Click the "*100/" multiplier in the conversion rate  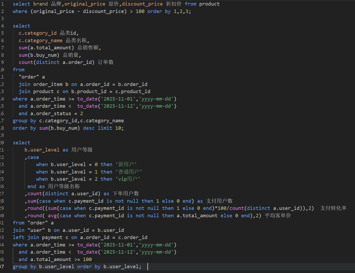222,208
